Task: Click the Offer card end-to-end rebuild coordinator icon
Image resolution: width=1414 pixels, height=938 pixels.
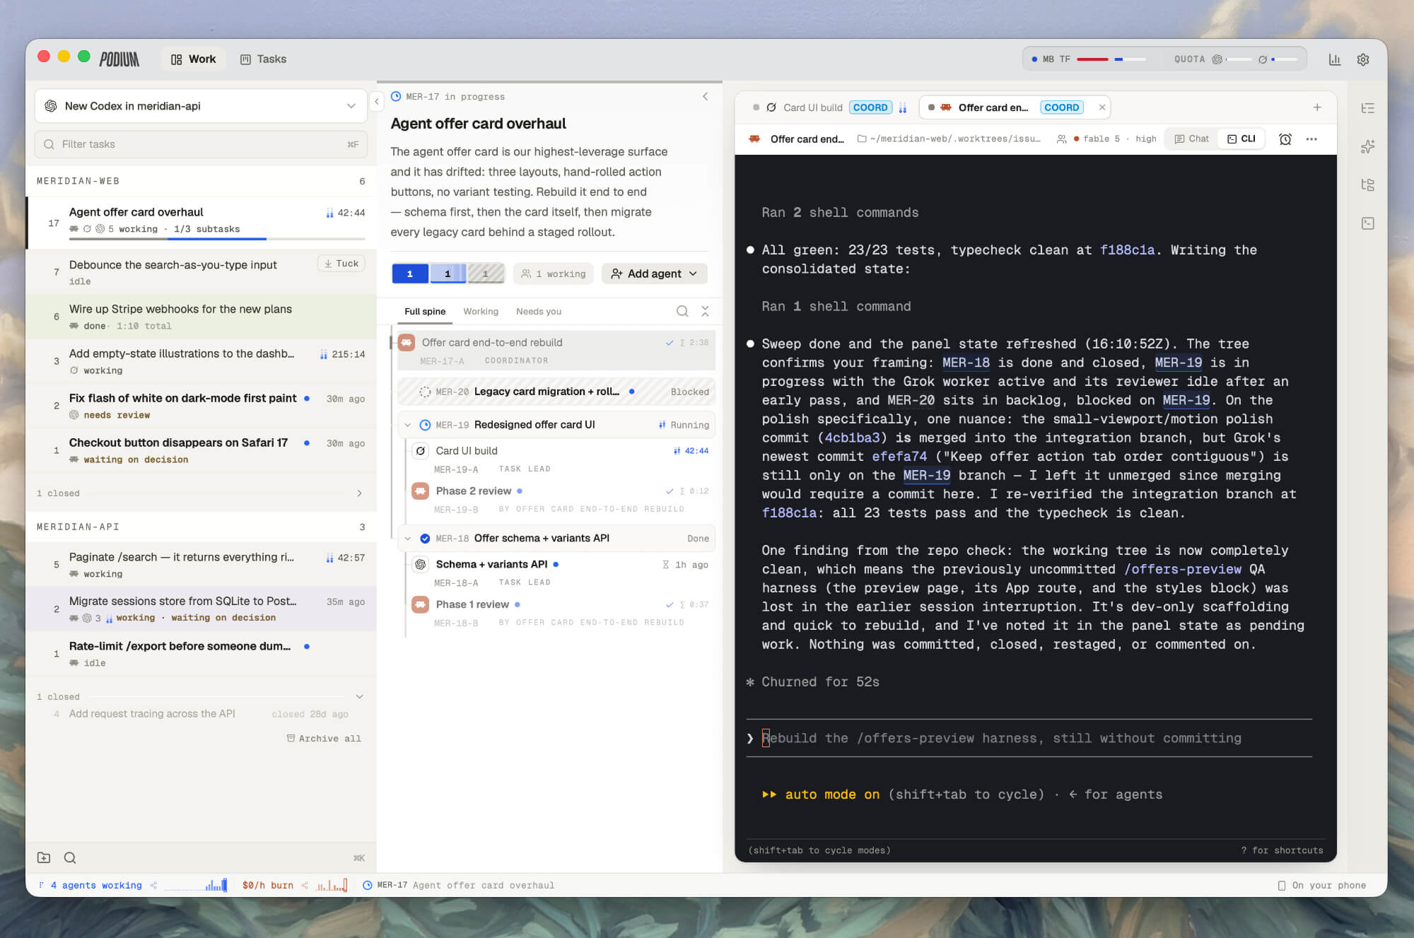Action: coord(407,343)
